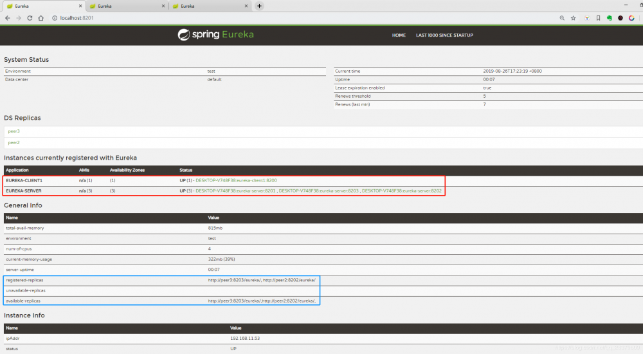
Task: Click the registered-replicas row label
Action: (x=24, y=280)
